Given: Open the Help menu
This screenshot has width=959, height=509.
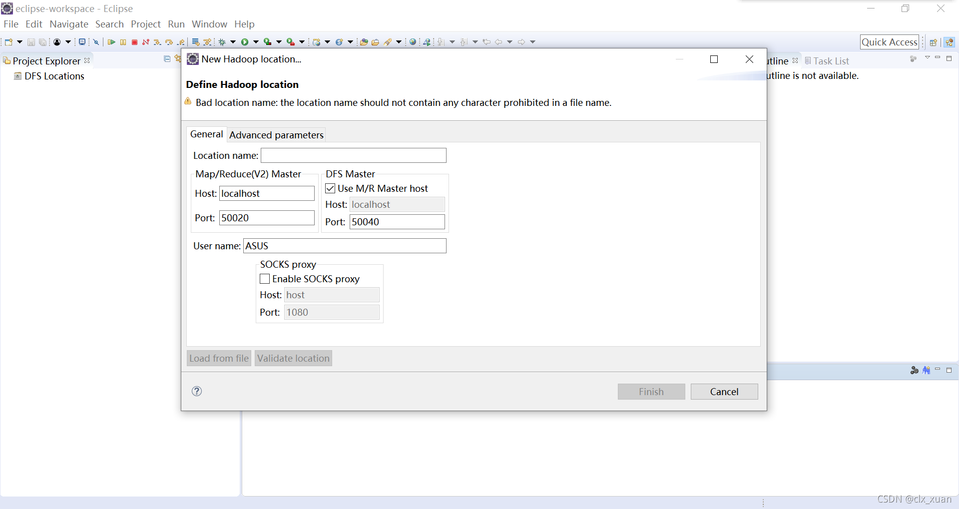Looking at the screenshot, I should click(x=244, y=24).
